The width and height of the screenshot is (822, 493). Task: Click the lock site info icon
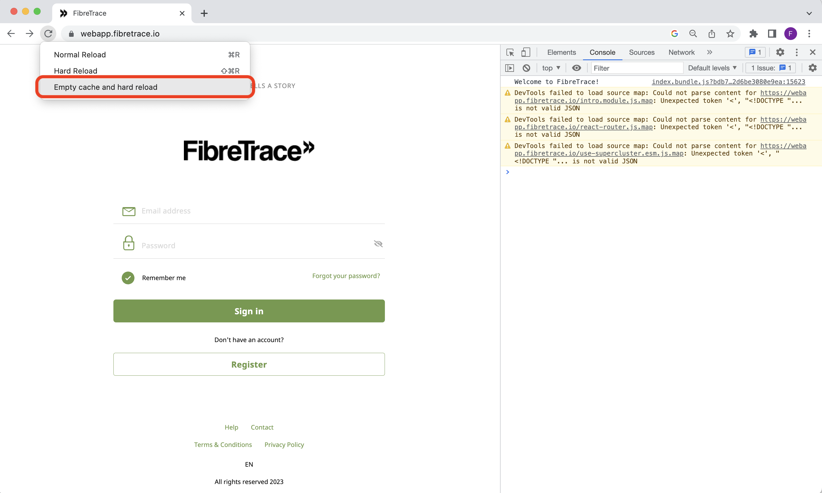click(71, 34)
